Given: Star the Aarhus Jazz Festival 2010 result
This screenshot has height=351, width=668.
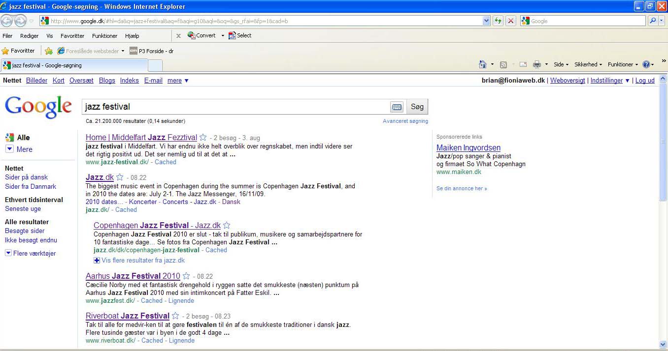Looking at the screenshot, I should tap(186, 276).
